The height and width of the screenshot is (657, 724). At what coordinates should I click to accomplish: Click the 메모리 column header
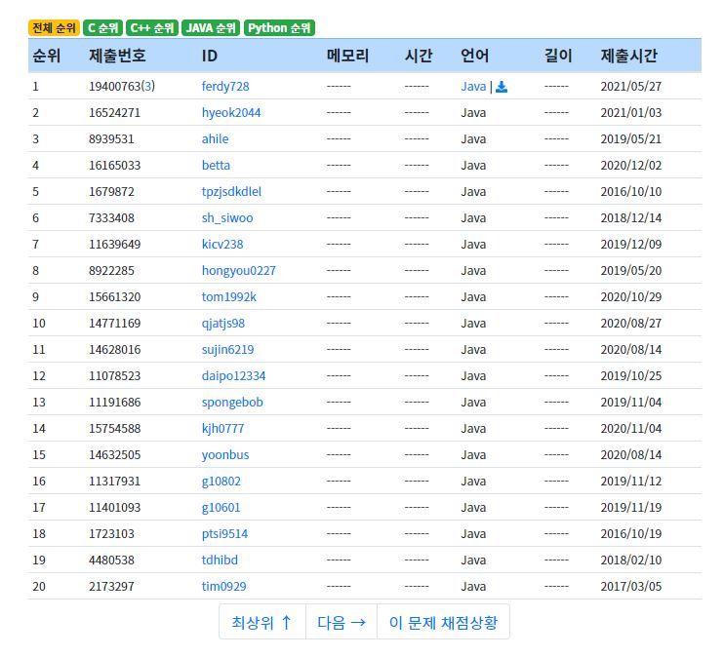click(x=347, y=56)
